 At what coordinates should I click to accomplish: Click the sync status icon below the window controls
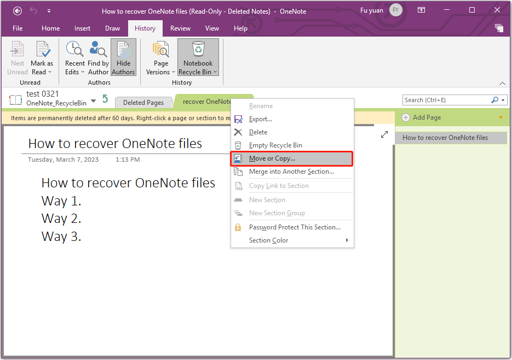coord(499,28)
